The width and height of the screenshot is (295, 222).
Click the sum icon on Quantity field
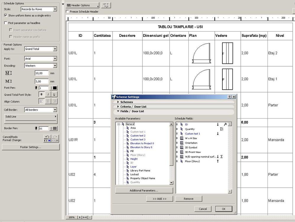pos(221,129)
